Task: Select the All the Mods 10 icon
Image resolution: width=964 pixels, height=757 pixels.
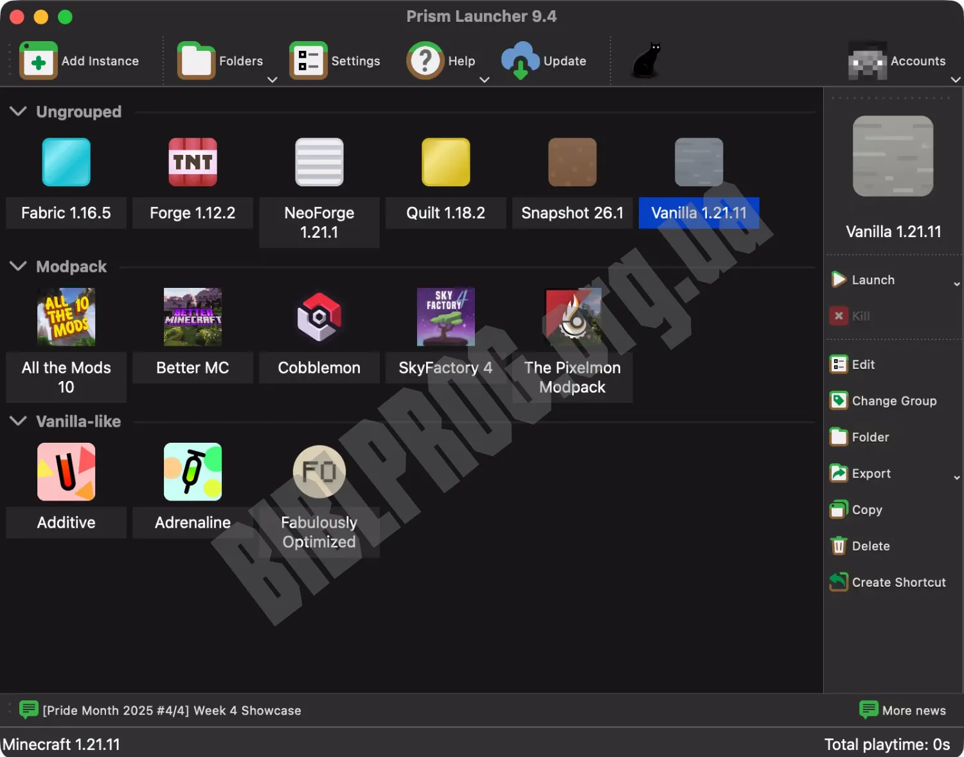Action: (x=66, y=317)
